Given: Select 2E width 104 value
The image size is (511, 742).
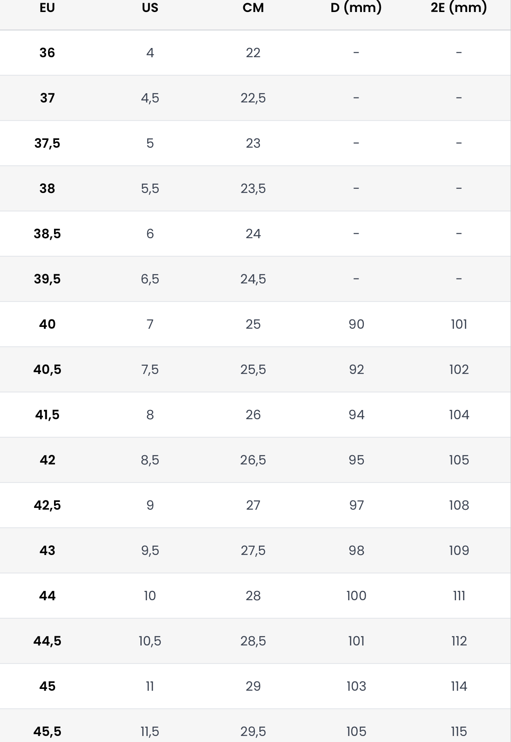Looking at the screenshot, I should pos(459,415).
